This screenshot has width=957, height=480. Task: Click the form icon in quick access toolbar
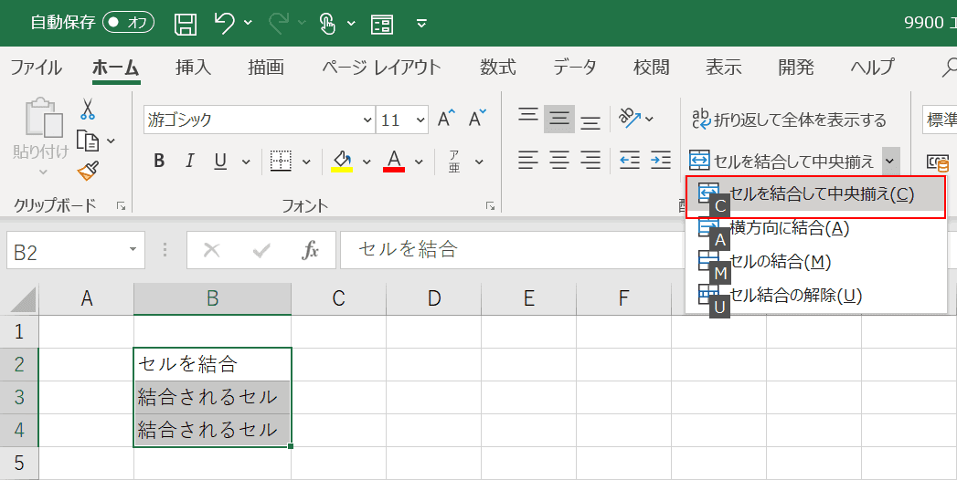(x=382, y=25)
